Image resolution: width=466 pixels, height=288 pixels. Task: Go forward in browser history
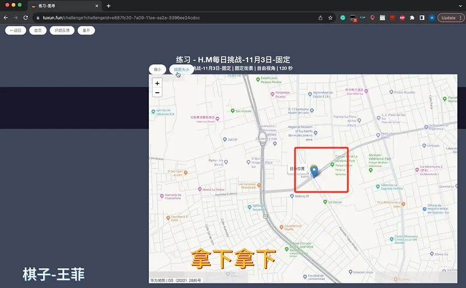[16, 18]
